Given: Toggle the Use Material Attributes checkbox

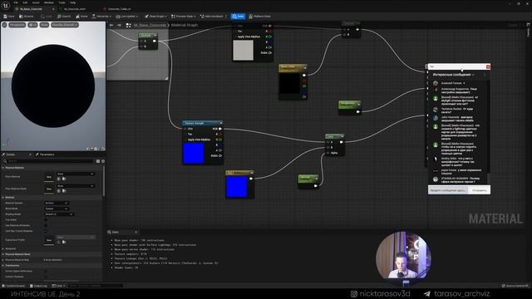Looking at the screenshot, I should [46, 225].
